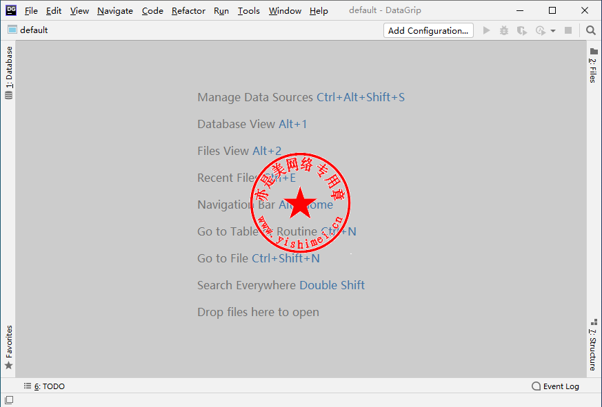Image resolution: width=602 pixels, height=407 pixels.
Task: Open the 1: Database tool window
Action: pyautogui.click(x=9, y=72)
